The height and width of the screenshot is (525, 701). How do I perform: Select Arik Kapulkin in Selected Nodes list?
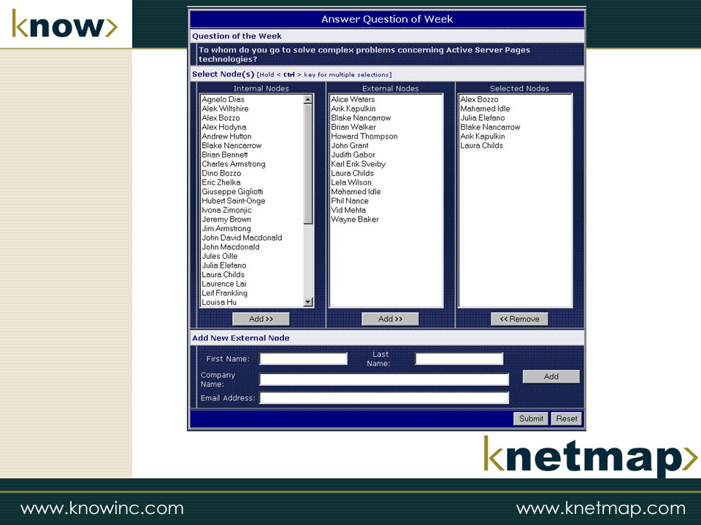[483, 136]
